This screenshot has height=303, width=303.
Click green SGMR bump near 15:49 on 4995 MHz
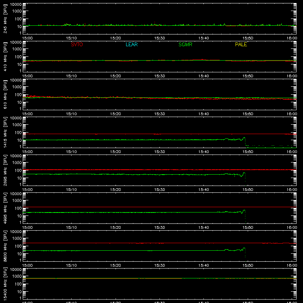coord(244,211)
